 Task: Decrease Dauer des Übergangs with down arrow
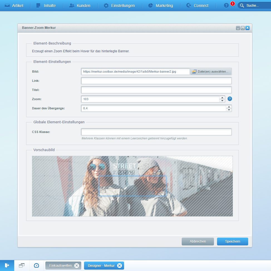(x=228, y=110)
